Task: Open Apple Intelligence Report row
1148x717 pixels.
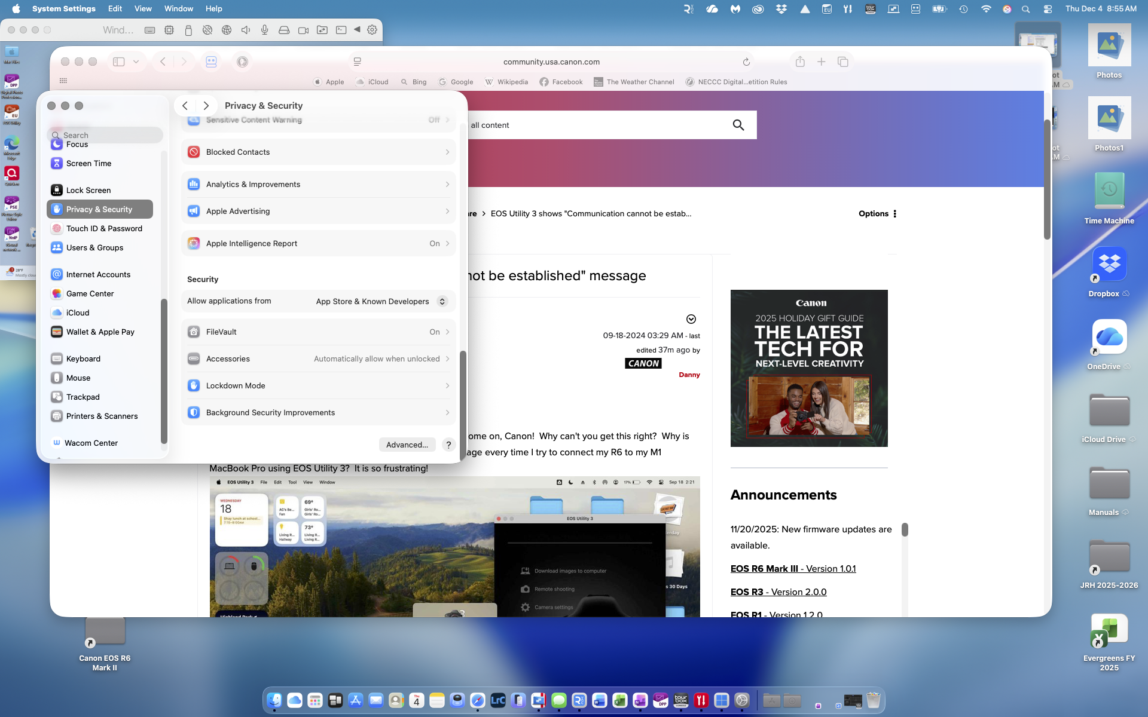Action: click(319, 243)
